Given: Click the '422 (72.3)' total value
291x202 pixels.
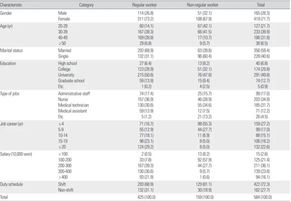Looking at the screenshot, I should point(262,184).
